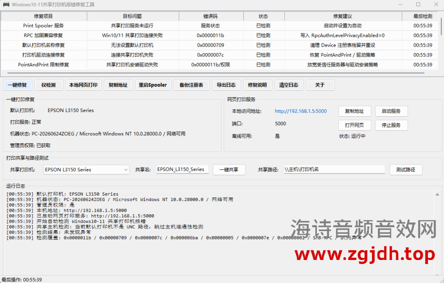Click 无法设置默认打印机 cell

point(132,45)
